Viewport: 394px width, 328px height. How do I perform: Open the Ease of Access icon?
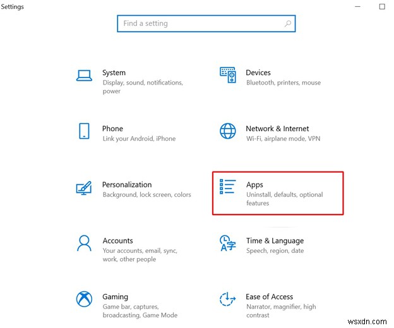[x=228, y=299]
